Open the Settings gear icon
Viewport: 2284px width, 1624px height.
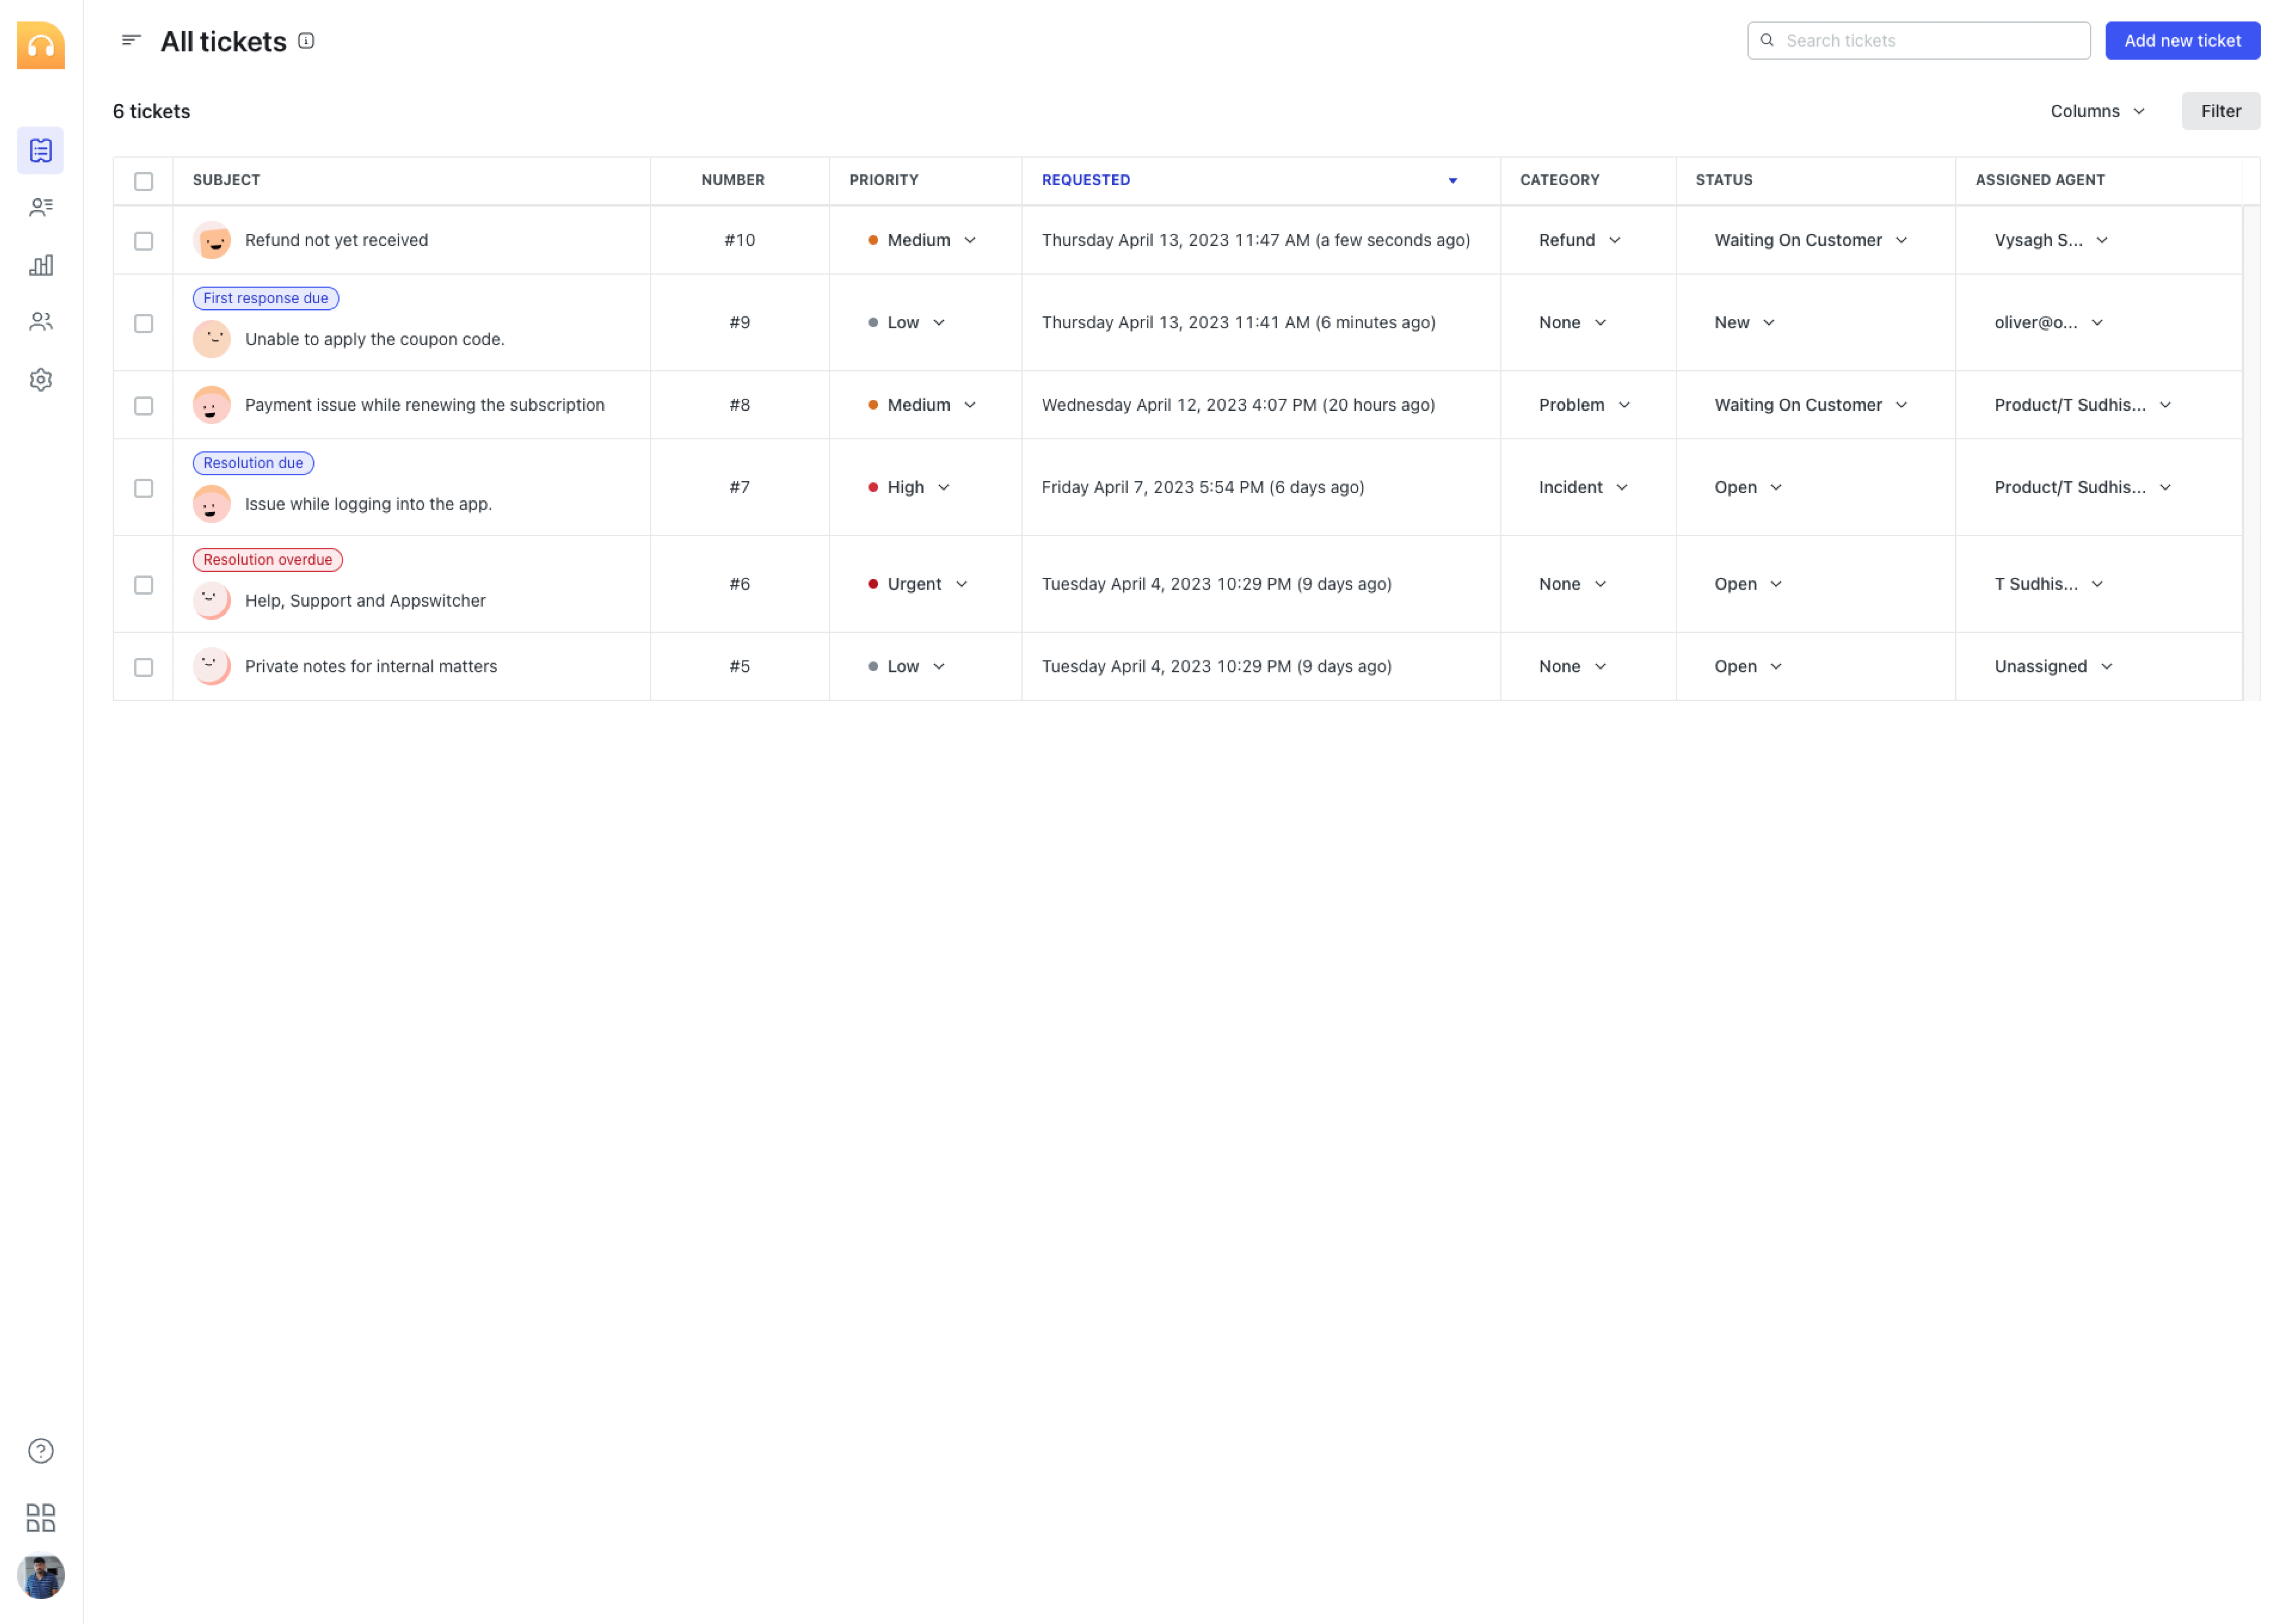coord(41,380)
